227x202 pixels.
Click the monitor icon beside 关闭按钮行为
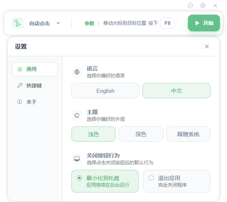click(x=77, y=159)
